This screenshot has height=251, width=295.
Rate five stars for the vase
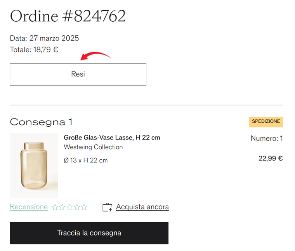pos(84,207)
